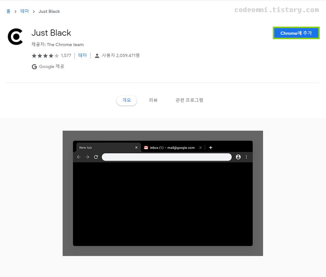Click the 제공자: The Chrome team text
326x277 pixels.
[x=58, y=44]
